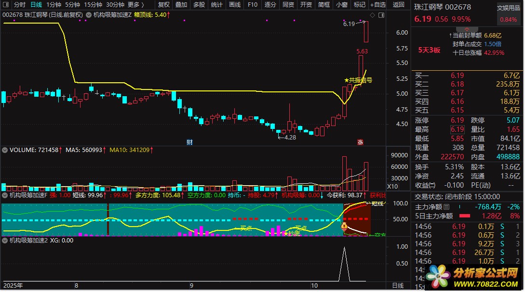Click 同资 toolbar button
Screen dimensions: 526x292
pos(288,5)
